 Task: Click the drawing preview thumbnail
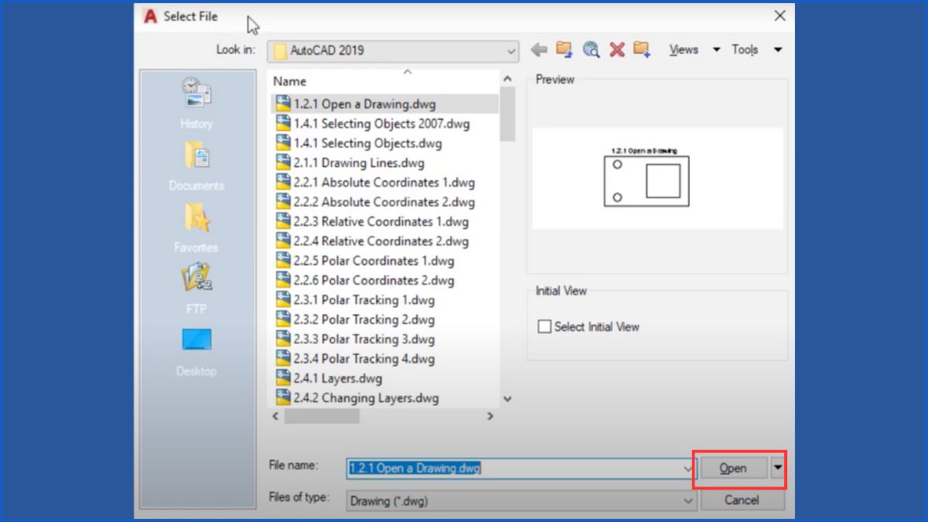(657, 179)
